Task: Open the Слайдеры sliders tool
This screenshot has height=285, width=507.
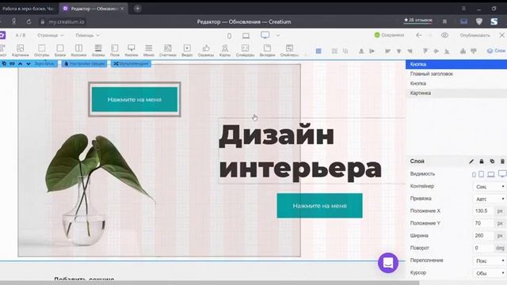Action: coord(245,51)
